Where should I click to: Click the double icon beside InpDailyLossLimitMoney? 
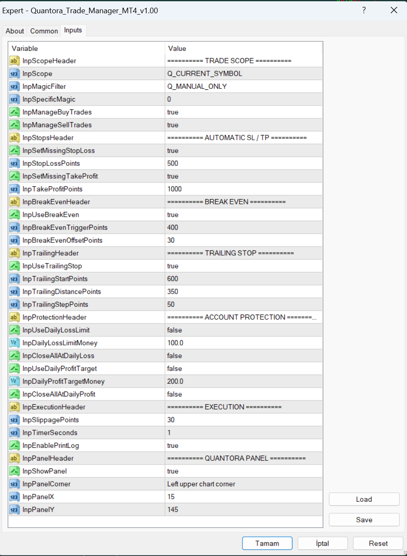[15, 343]
